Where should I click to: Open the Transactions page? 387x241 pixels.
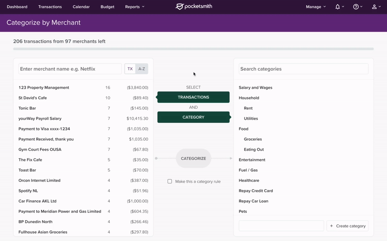pyautogui.click(x=50, y=7)
